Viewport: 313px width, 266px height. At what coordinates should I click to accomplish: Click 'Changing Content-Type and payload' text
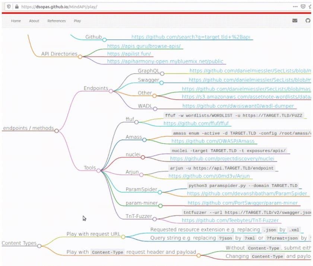point(268,256)
